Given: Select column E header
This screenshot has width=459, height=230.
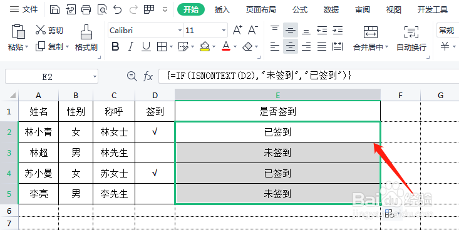Looking at the screenshot, I should click(x=277, y=95).
